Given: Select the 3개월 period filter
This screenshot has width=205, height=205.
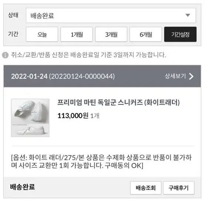Looking at the screenshot, I should [111, 34].
